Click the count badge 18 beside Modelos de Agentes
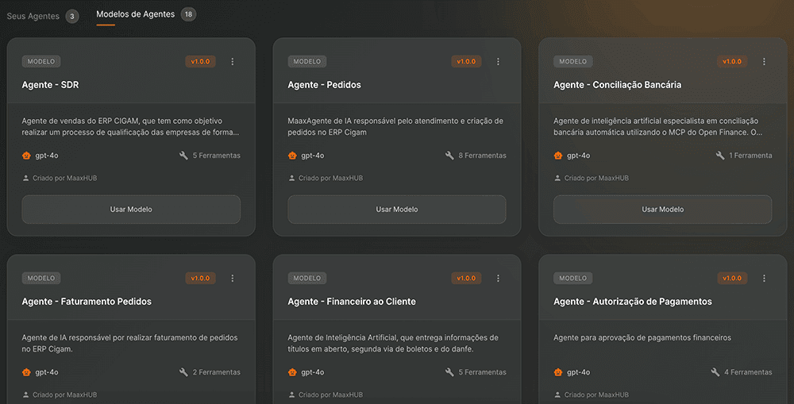794x404 pixels. coord(188,14)
